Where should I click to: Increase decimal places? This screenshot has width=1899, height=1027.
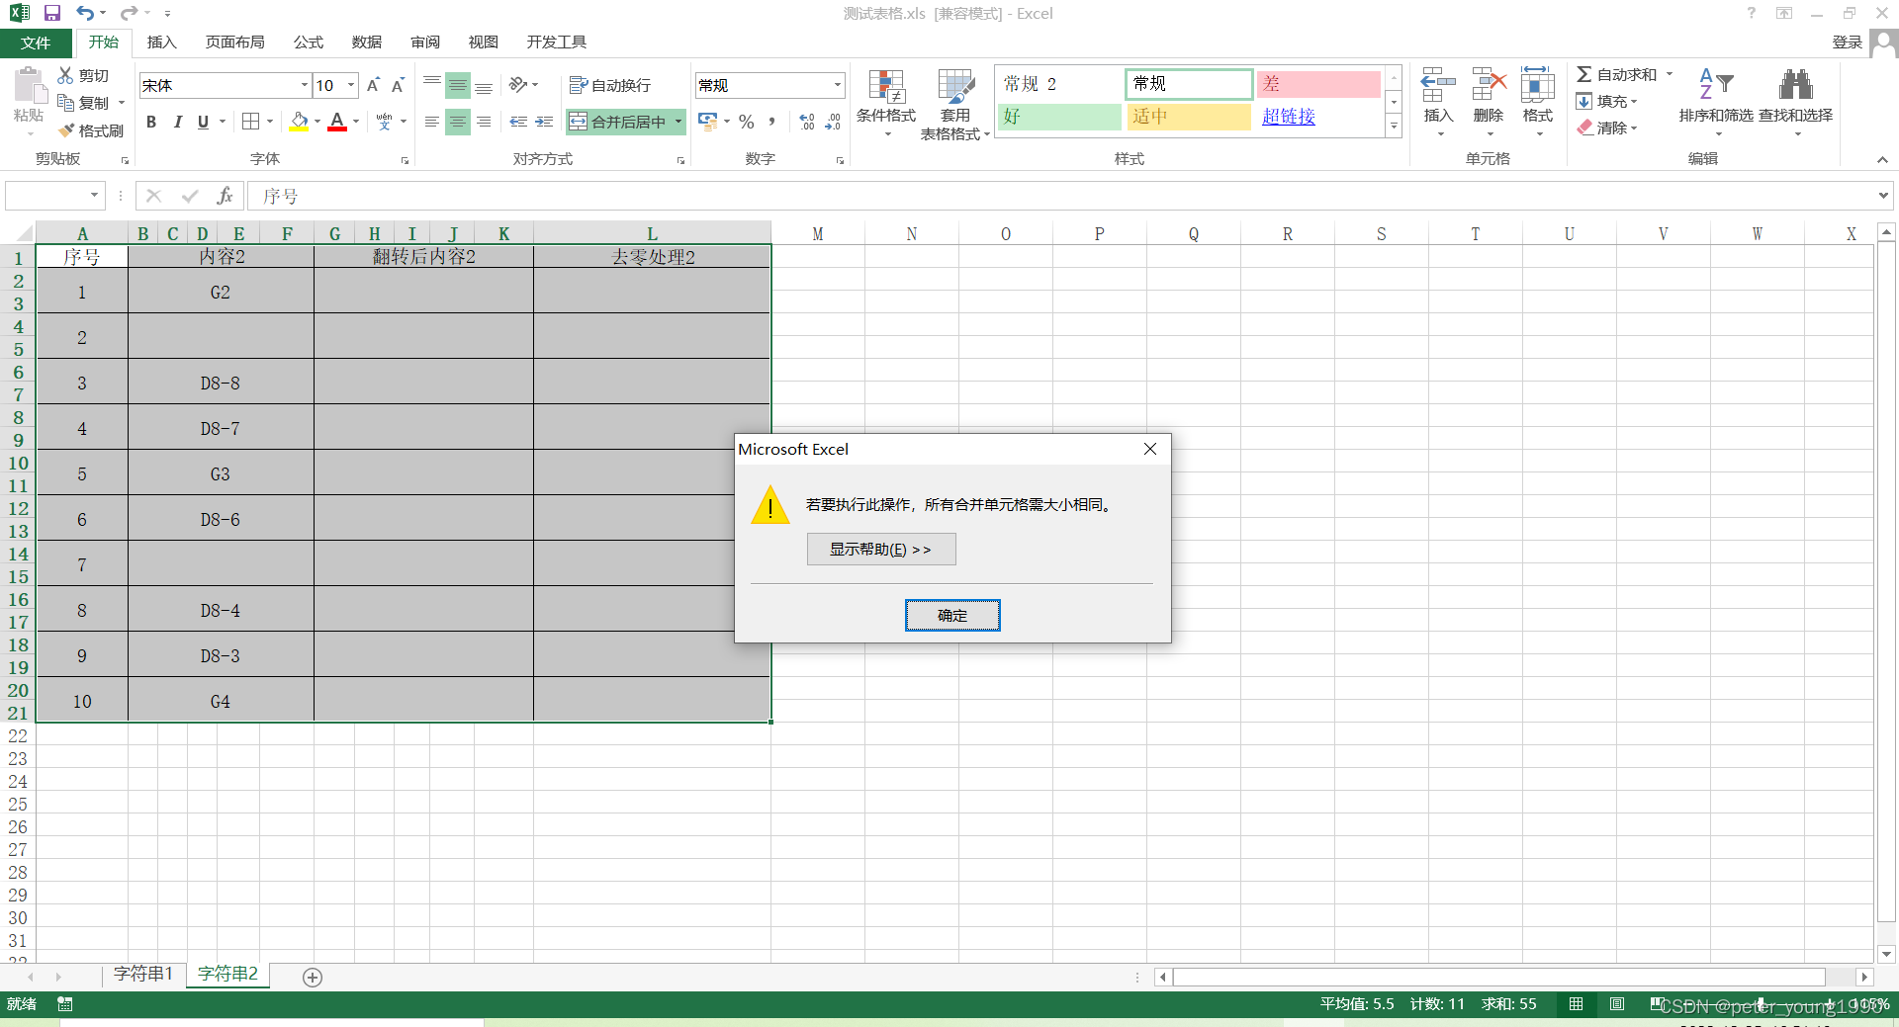807,122
